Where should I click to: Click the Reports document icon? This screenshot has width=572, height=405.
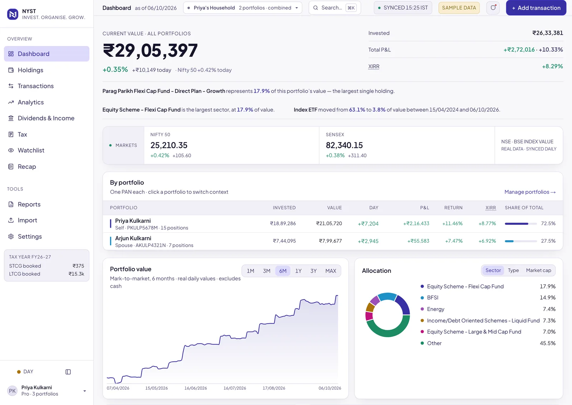point(11,204)
